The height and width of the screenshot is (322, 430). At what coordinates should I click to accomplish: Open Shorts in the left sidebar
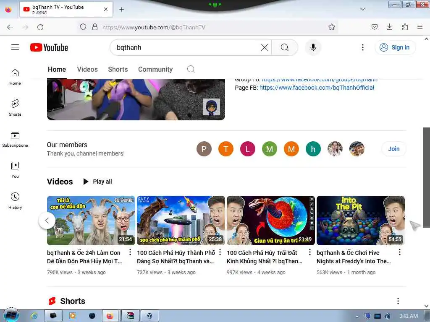tap(15, 108)
